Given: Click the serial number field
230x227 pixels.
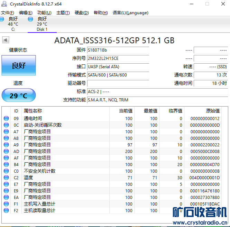Looking at the screenshot, I should pos(118,58).
